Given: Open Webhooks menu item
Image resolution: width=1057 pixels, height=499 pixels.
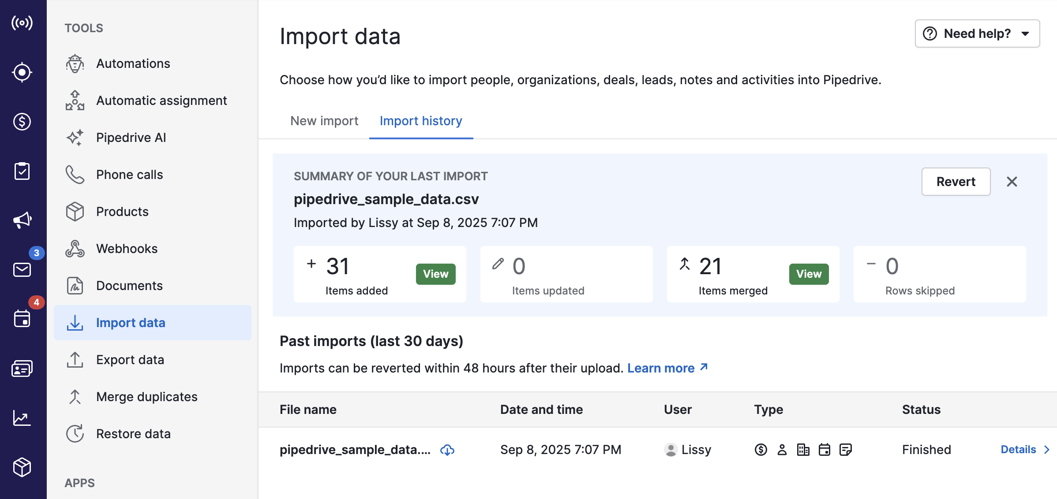Looking at the screenshot, I should pos(153,249).
